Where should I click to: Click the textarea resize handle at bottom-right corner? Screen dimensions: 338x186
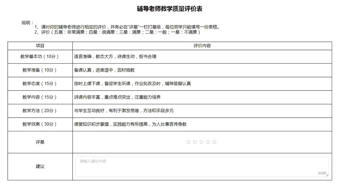point(327,175)
